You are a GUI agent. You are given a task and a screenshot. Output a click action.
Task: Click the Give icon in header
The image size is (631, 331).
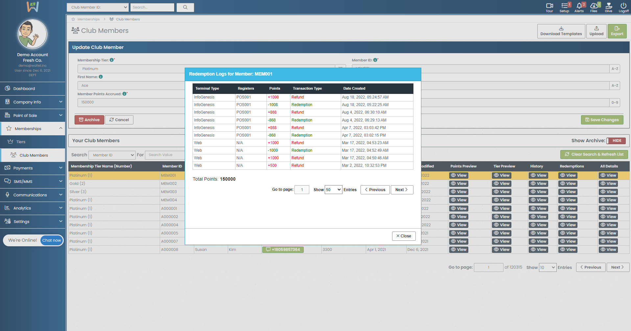(609, 6)
